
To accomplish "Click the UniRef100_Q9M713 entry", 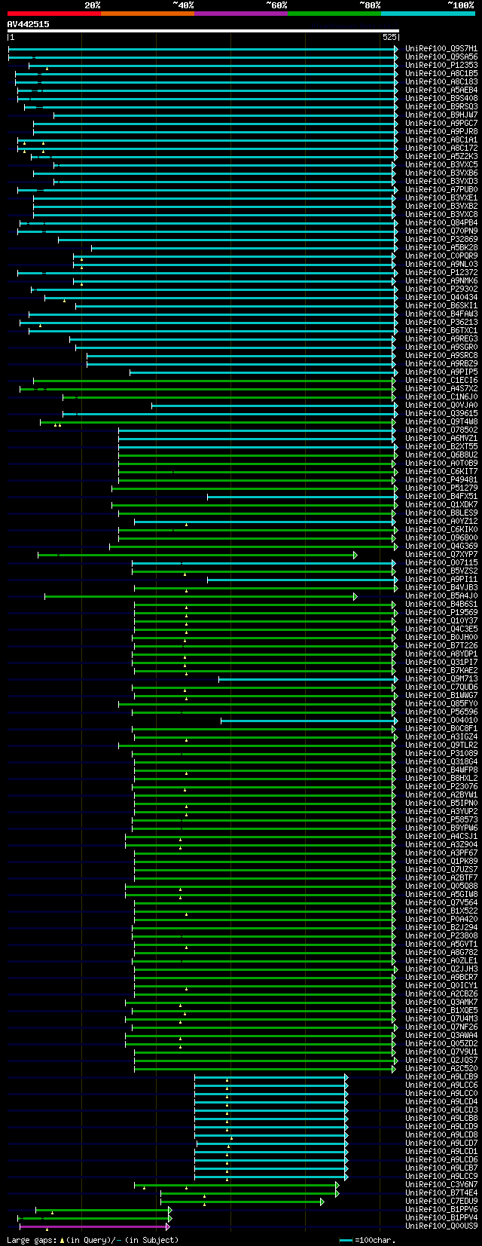I will pos(441,679).
